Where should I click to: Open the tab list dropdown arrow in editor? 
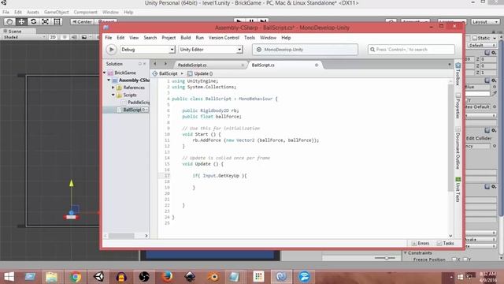tap(450, 65)
